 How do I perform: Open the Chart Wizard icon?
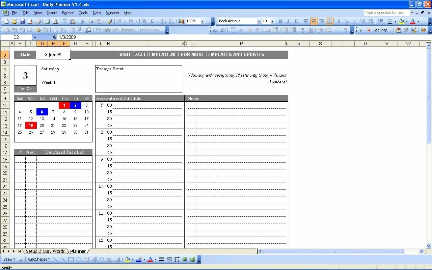pos(181,21)
